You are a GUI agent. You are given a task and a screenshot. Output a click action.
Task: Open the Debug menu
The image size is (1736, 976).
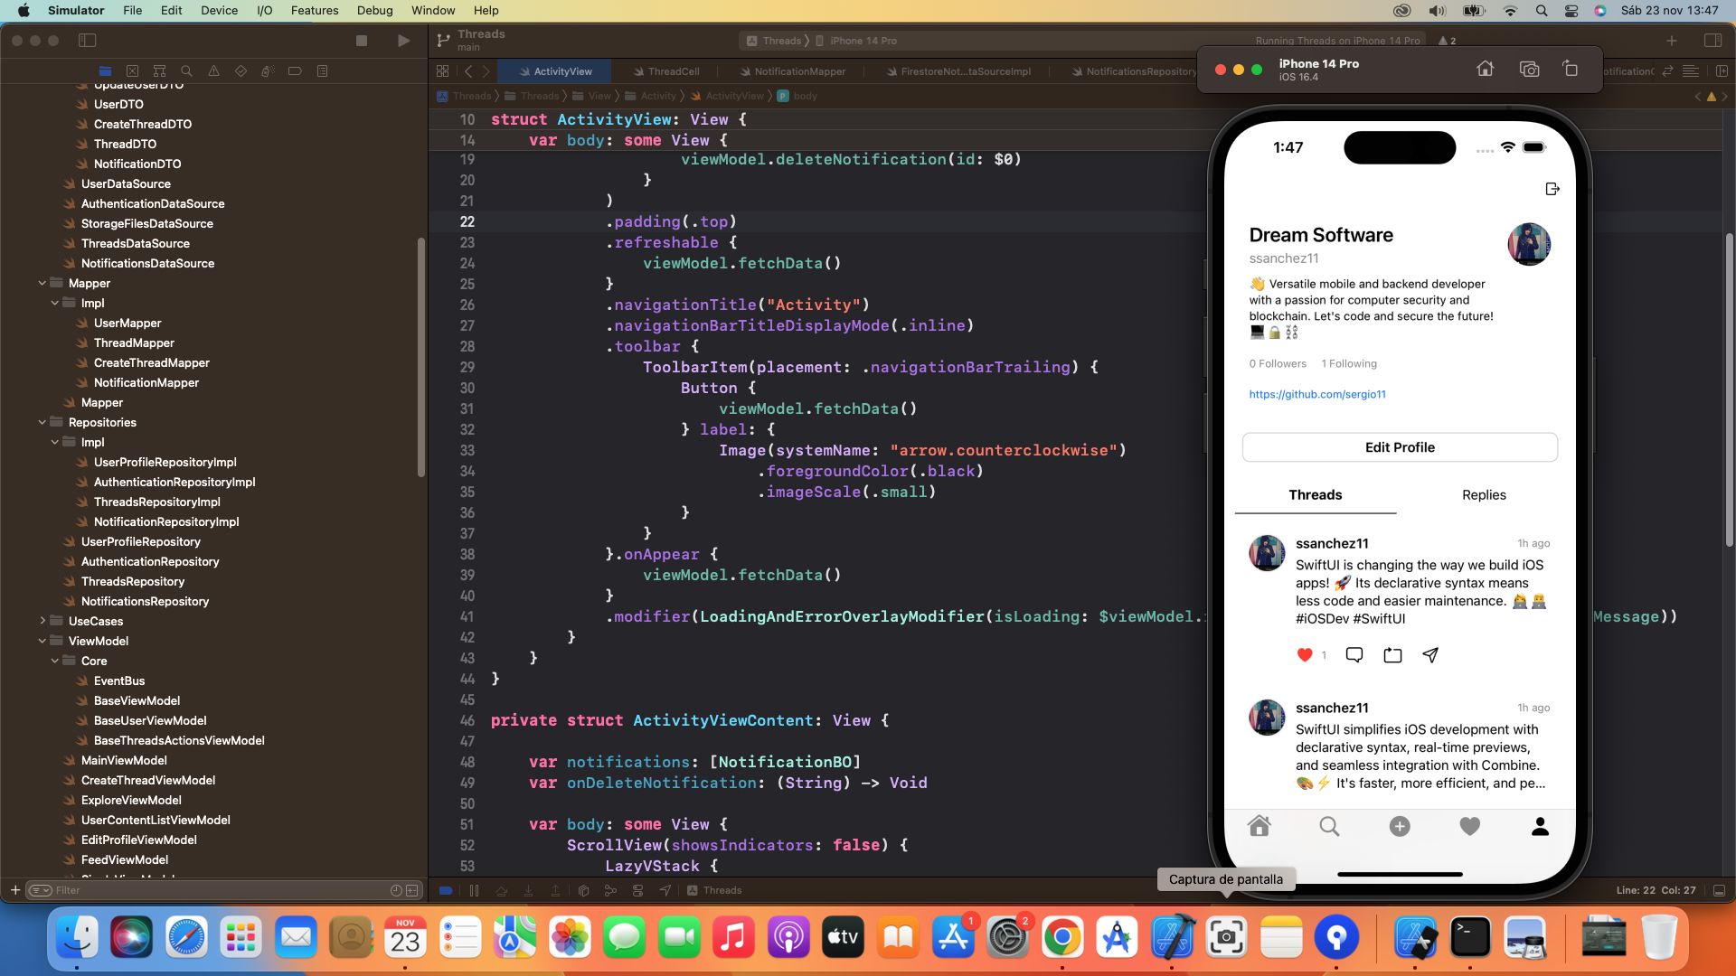click(374, 10)
